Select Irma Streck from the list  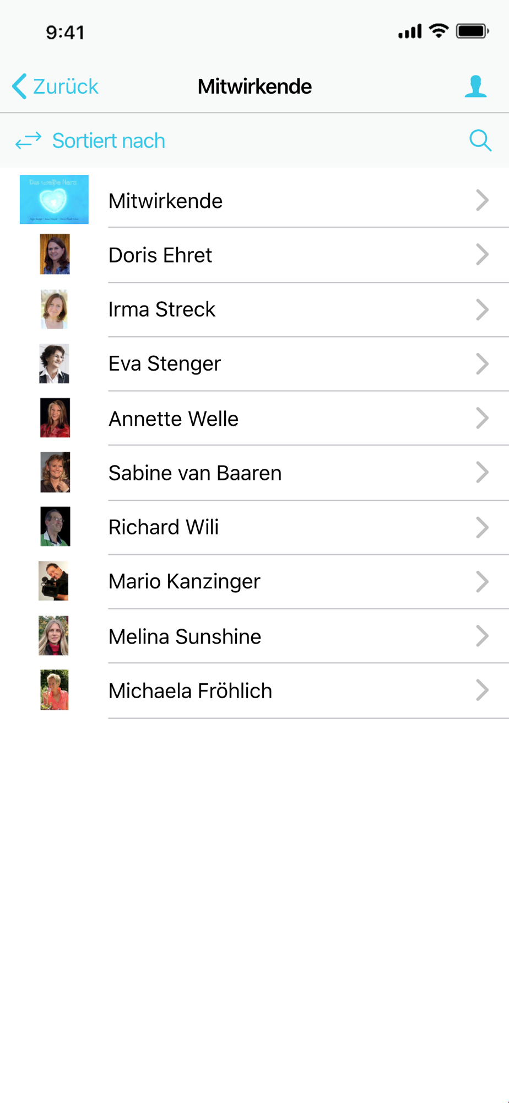pos(254,309)
